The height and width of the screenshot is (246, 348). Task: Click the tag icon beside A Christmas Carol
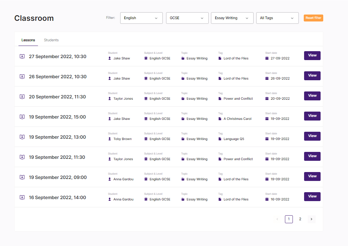click(220, 119)
